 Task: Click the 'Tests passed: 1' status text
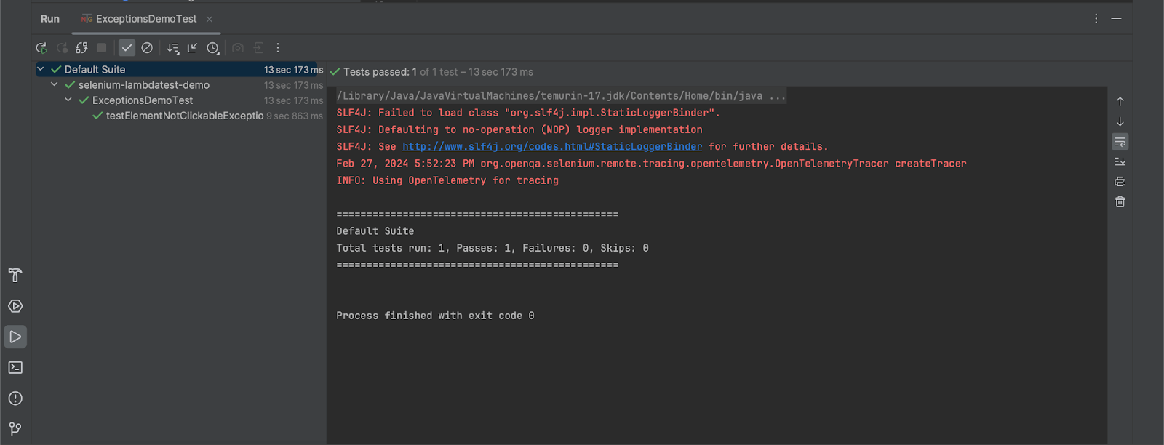(380, 72)
